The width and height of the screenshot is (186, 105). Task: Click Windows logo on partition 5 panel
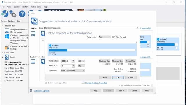click(158, 39)
